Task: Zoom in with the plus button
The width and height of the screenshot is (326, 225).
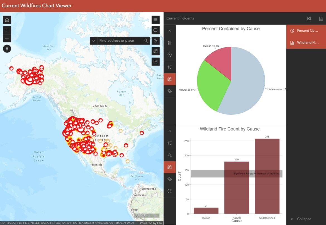Action: coord(7,30)
